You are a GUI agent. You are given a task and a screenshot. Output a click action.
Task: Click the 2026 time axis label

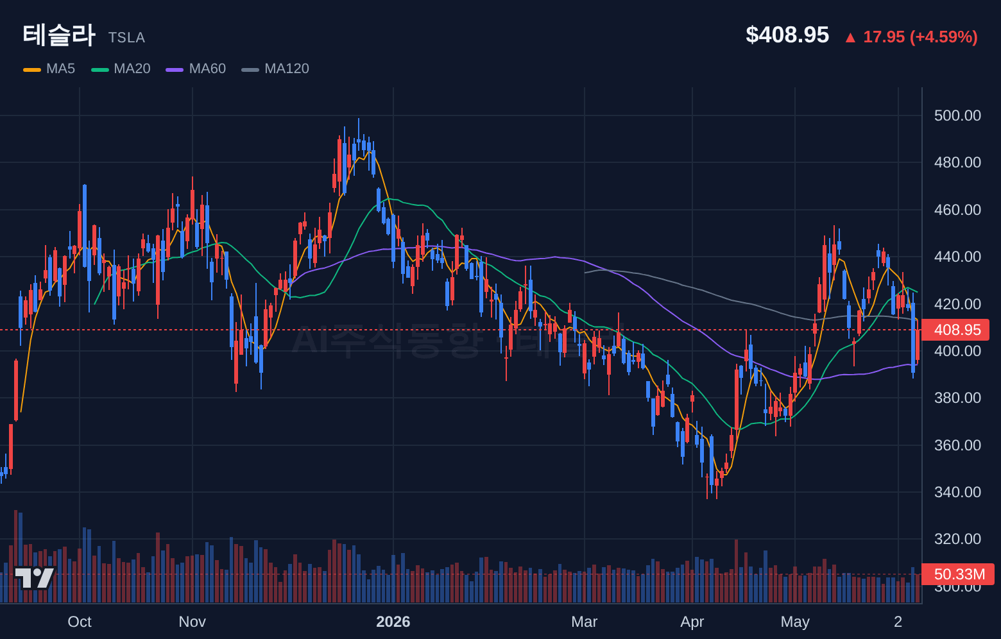[393, 622]
